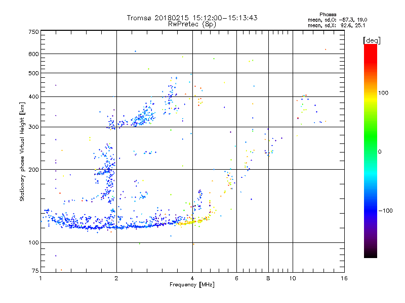
Task: Click the x-axis tick label '4'
Action: click(x=192, y=278)
